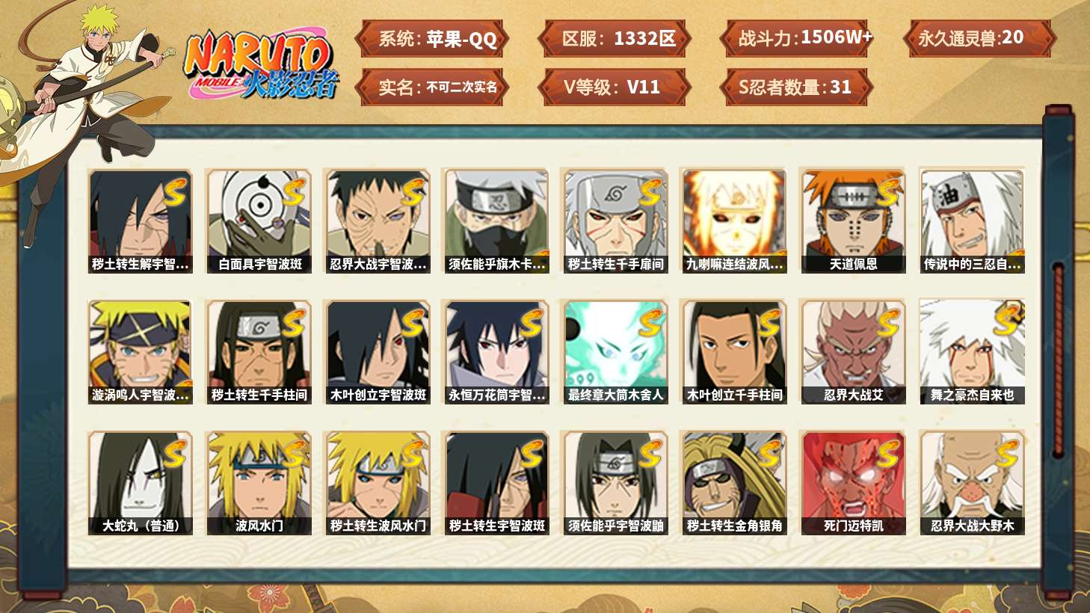Select the 秽土转生金角银角 ninja card

click(x=733, y=483)
